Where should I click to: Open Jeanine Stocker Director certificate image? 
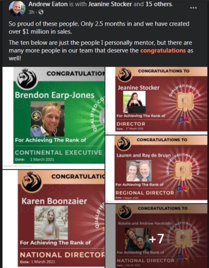click(x=156, y=100)
